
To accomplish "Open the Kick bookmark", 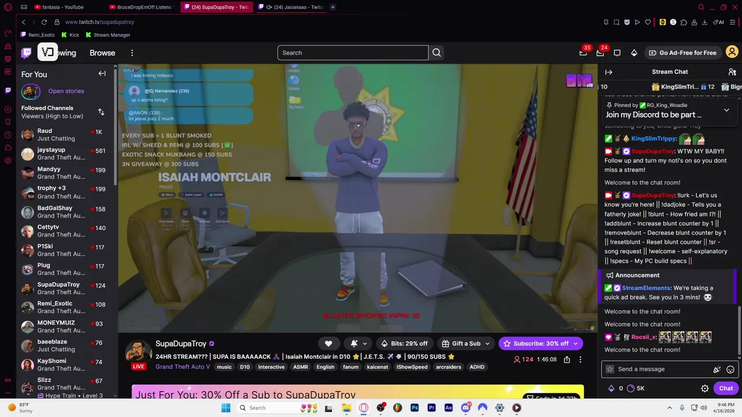I will click(x=70, y=35).
